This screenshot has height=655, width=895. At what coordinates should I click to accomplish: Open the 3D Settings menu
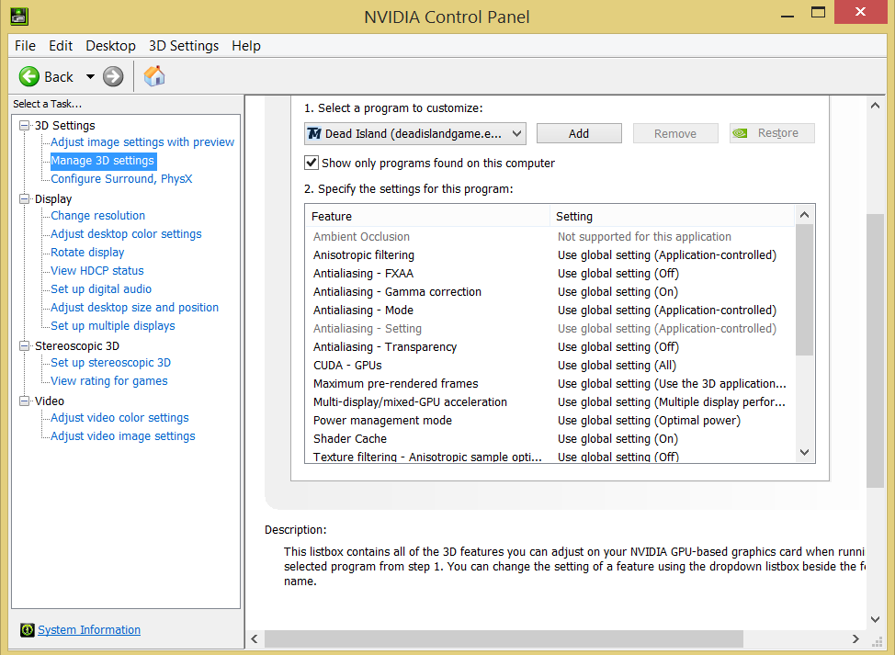(184, 46)
